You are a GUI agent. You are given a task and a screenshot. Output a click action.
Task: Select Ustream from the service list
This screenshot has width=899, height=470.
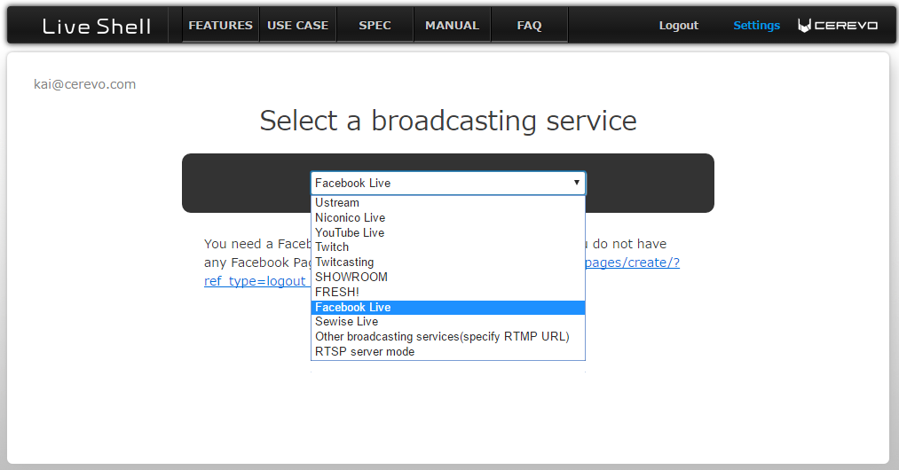point(448,203)
